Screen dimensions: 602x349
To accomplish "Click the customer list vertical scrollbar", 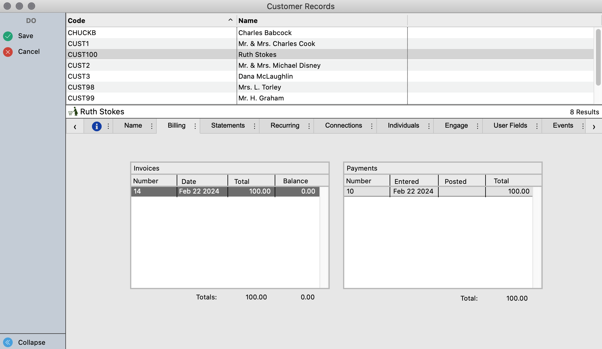I will 598,57.
